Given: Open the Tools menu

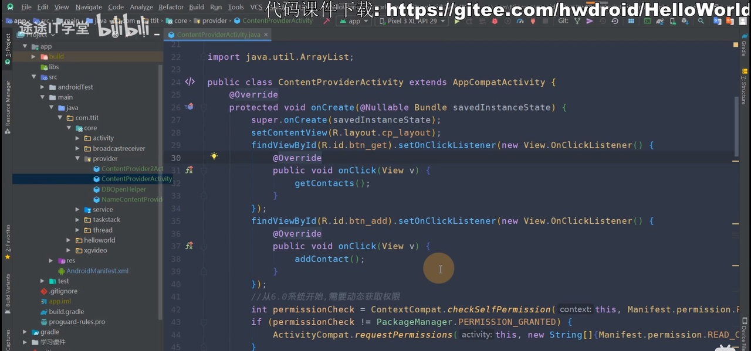Looking at the screenshot, I should point(236,7).
